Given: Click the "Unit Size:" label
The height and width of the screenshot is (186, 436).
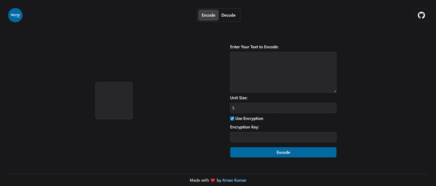Looking at the screenshot, I should point(239,98).
